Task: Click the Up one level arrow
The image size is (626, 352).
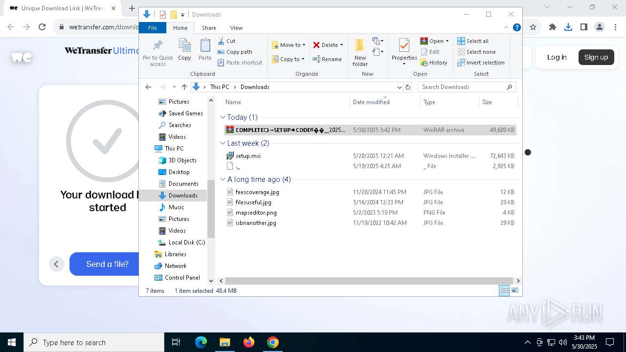Action: [184, 87]
